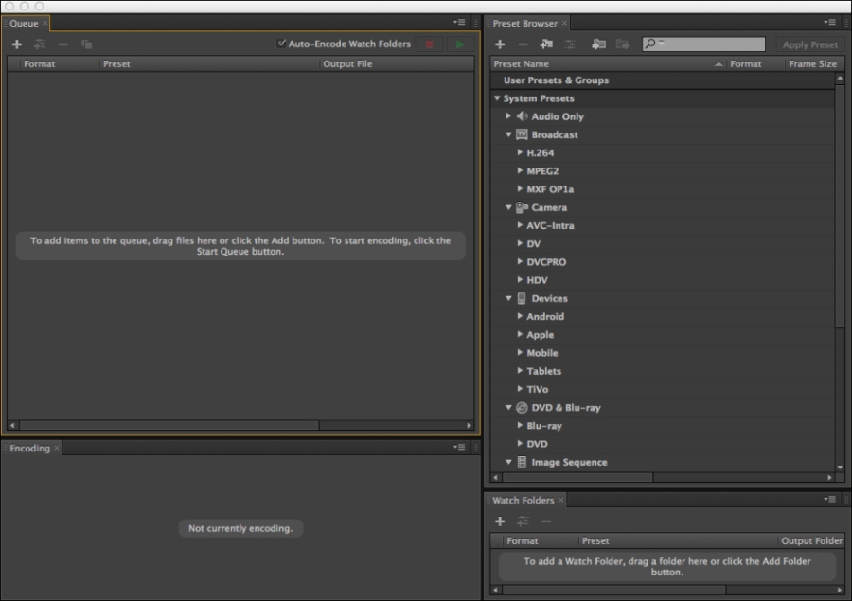Viewport: 852px width, 601px height.
Task: Click red Stop Queue button
Action: [429, 44]
